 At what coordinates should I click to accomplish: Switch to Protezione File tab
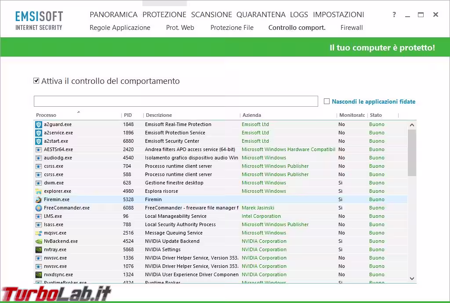click(x=232, y=28)
